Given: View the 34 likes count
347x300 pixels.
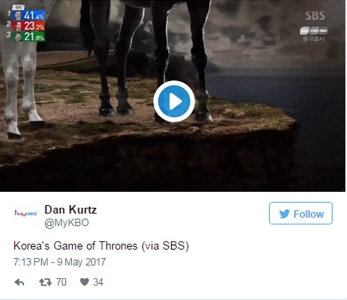Looking at the screenshot, I should coord(98,282).
